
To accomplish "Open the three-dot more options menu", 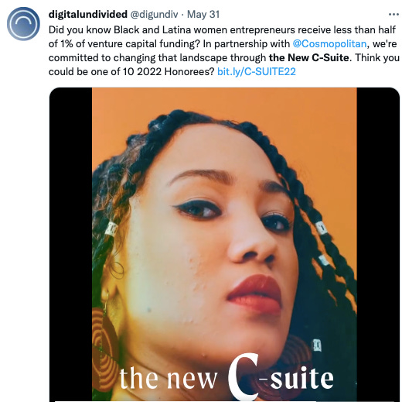I will click(393, 15).
